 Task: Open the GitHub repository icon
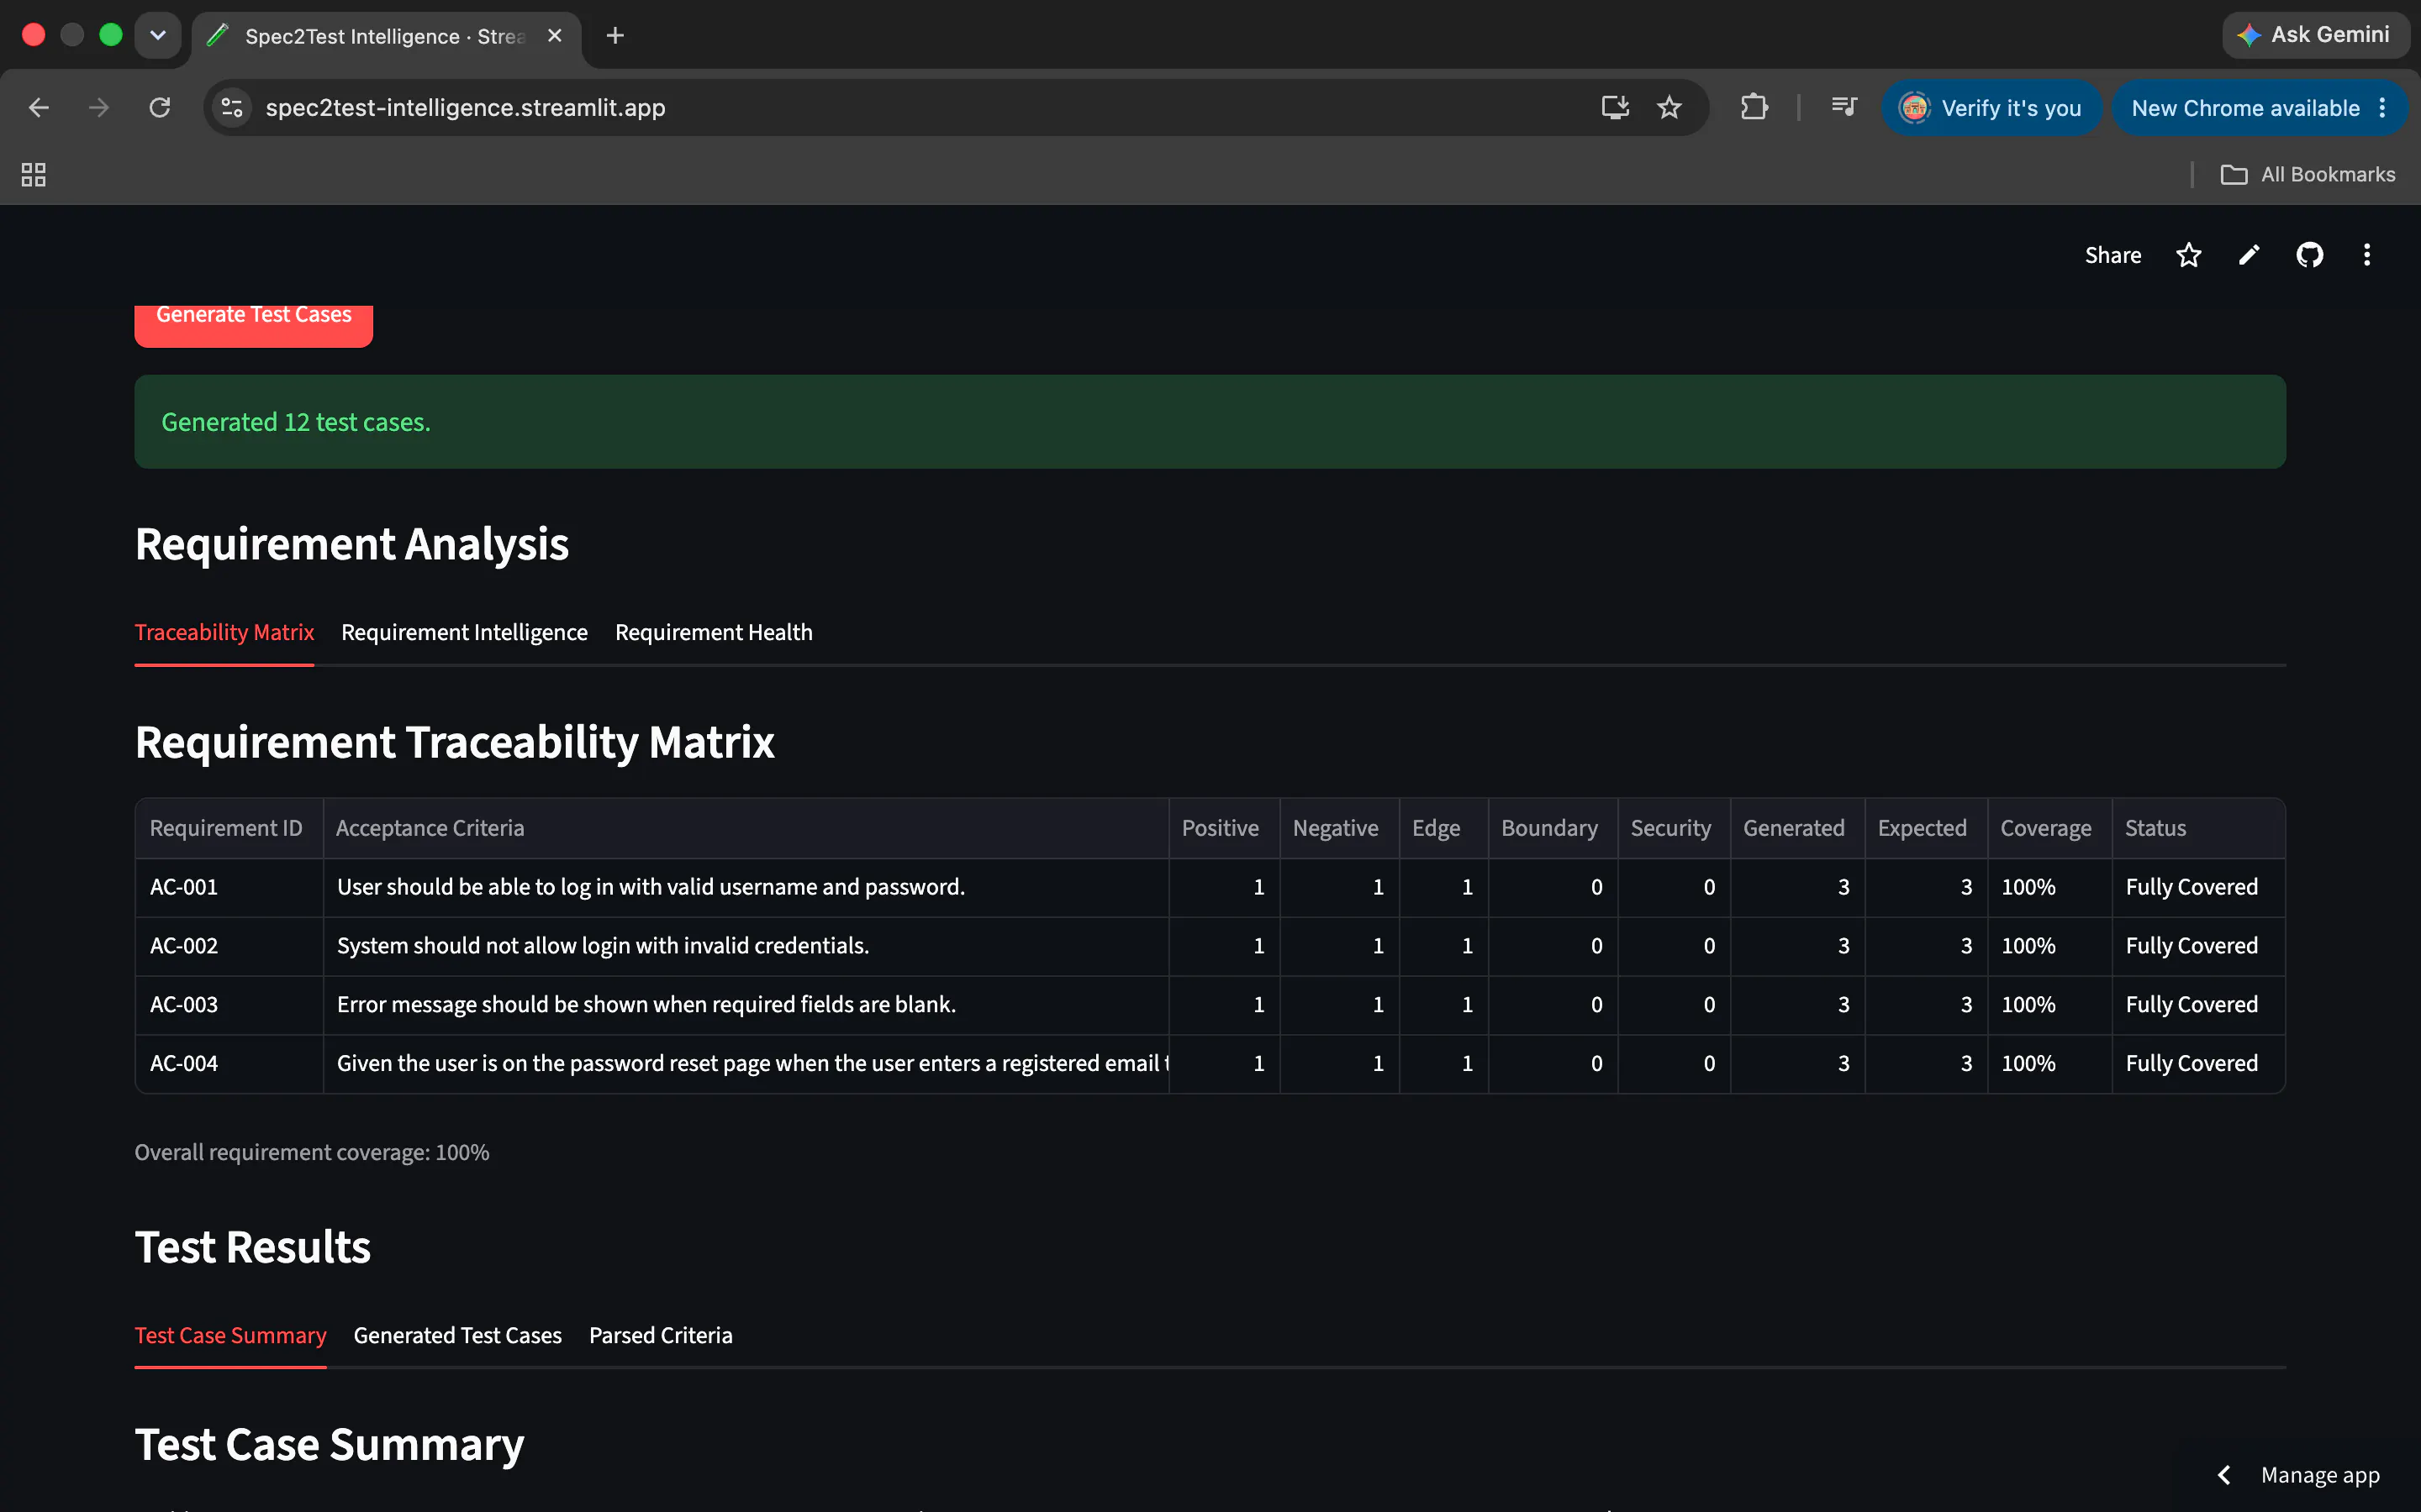2309,255
